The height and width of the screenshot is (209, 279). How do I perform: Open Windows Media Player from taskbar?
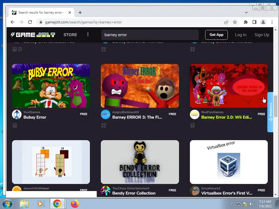[x=41, y=204]
